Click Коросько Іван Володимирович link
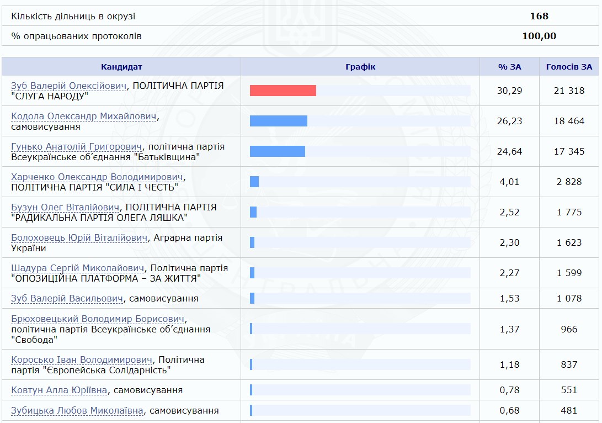Image resolution: width=602 pixels, height=423 pixels. pyautogui.click(x=81, y=360)
